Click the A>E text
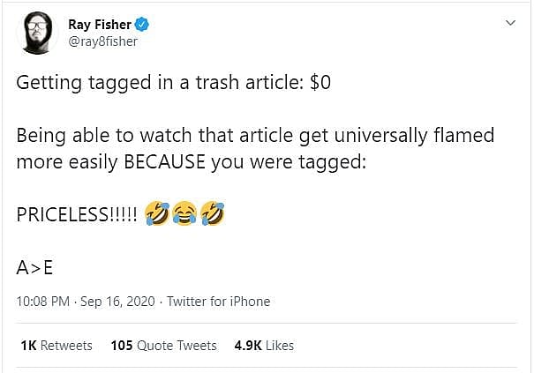This screenshot has width=534, height=373. point(35,268)
